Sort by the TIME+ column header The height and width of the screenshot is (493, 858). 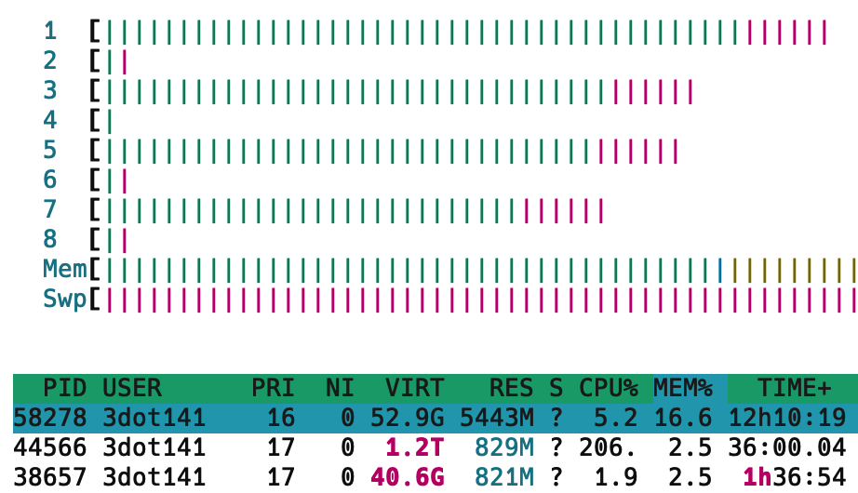(x=794, y=388)
